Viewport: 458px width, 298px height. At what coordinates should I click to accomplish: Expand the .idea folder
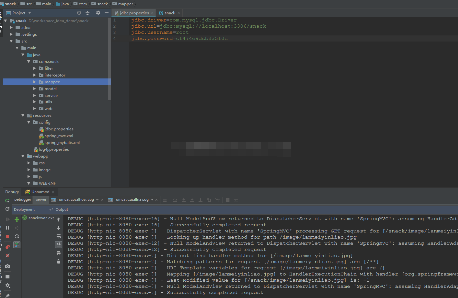11,27
